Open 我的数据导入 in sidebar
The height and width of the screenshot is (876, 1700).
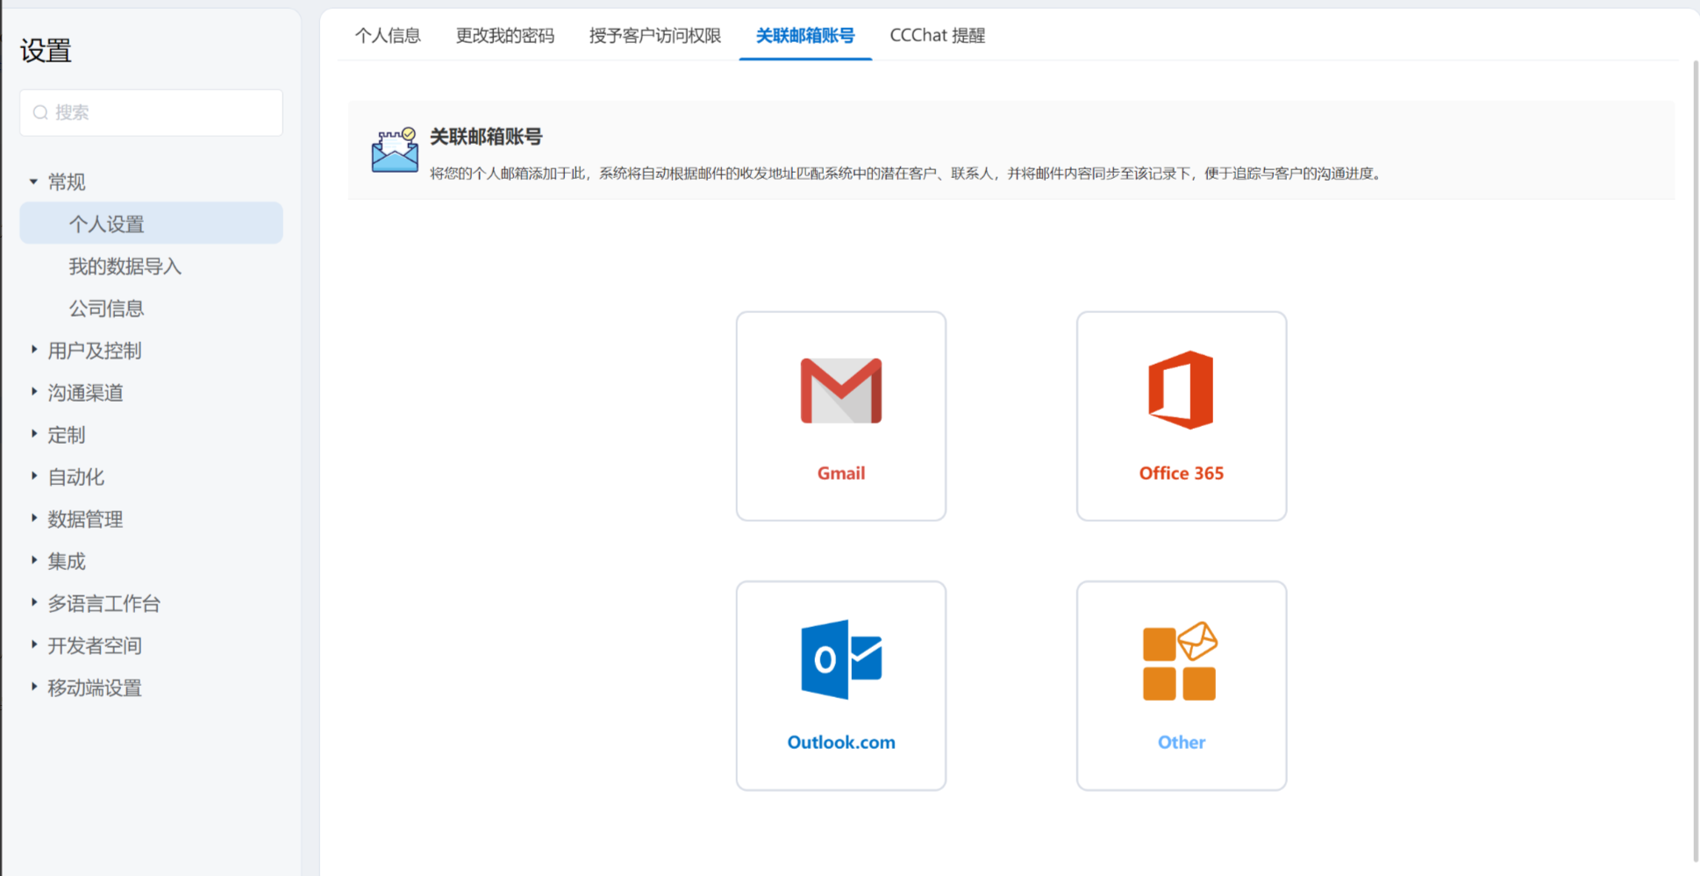(x=125, y=267)
